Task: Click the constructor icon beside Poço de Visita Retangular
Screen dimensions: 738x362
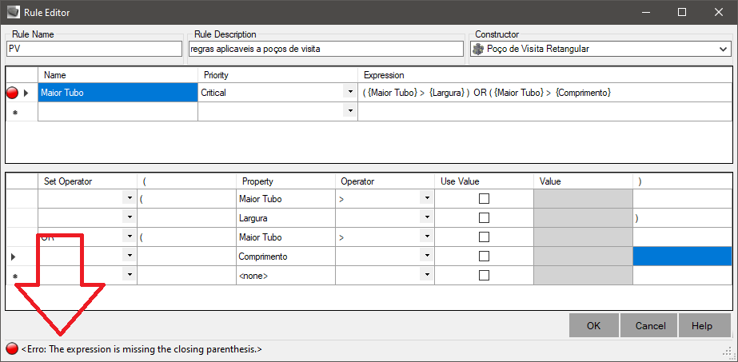Action: pos(479,49)
